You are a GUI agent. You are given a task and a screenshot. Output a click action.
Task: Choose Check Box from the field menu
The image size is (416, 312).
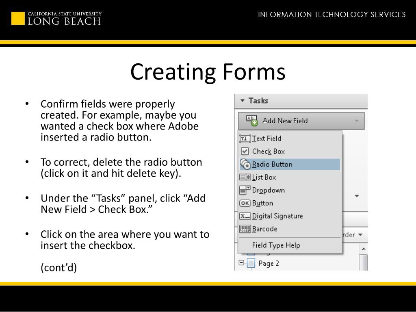pos(290,151)
